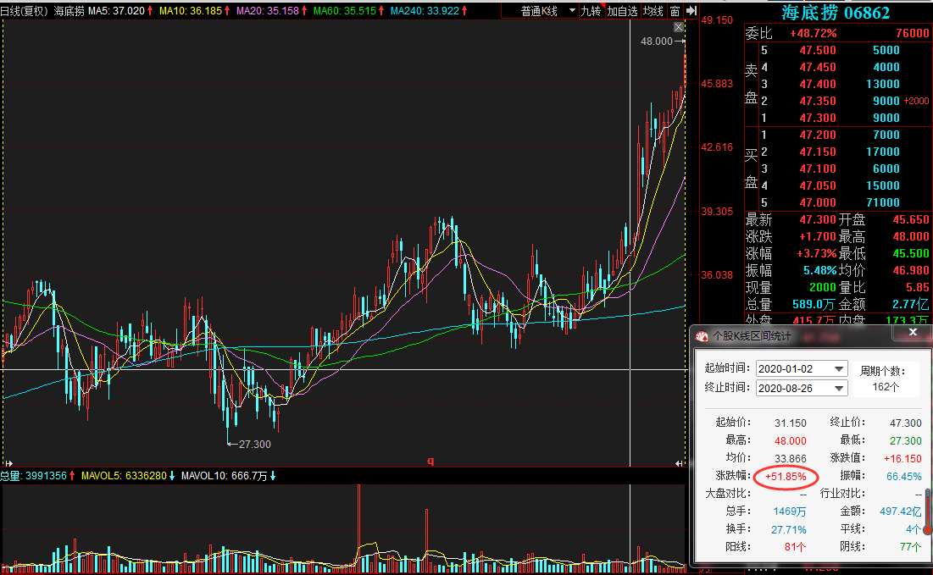Expand the 起始时间 date dropdown

click(839, 369)
